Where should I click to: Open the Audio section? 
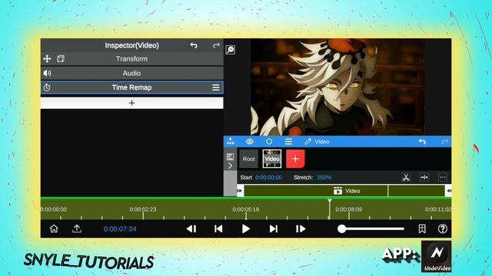[x=131, y=74]
